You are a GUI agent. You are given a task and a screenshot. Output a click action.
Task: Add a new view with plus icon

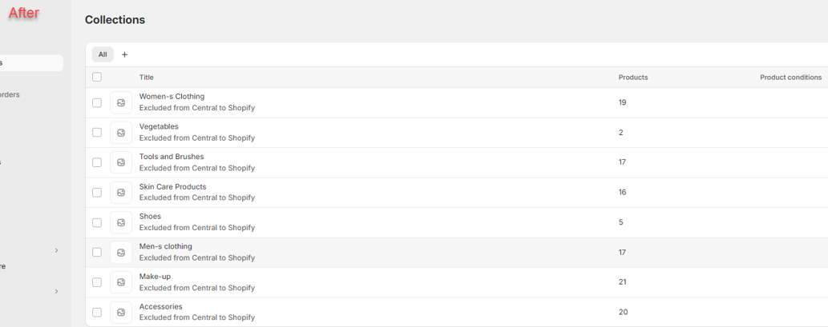124,54
